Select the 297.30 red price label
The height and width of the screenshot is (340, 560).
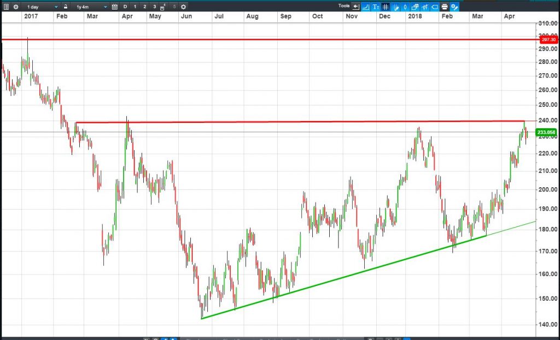(548, 39)
